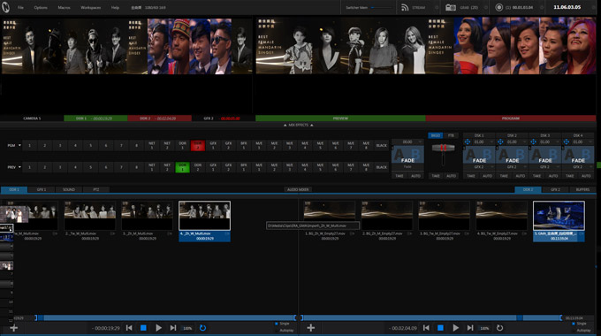Open the application logo menu
This screenshot has width=601, height=336.
pyautogui.click(x=5, y=7)
